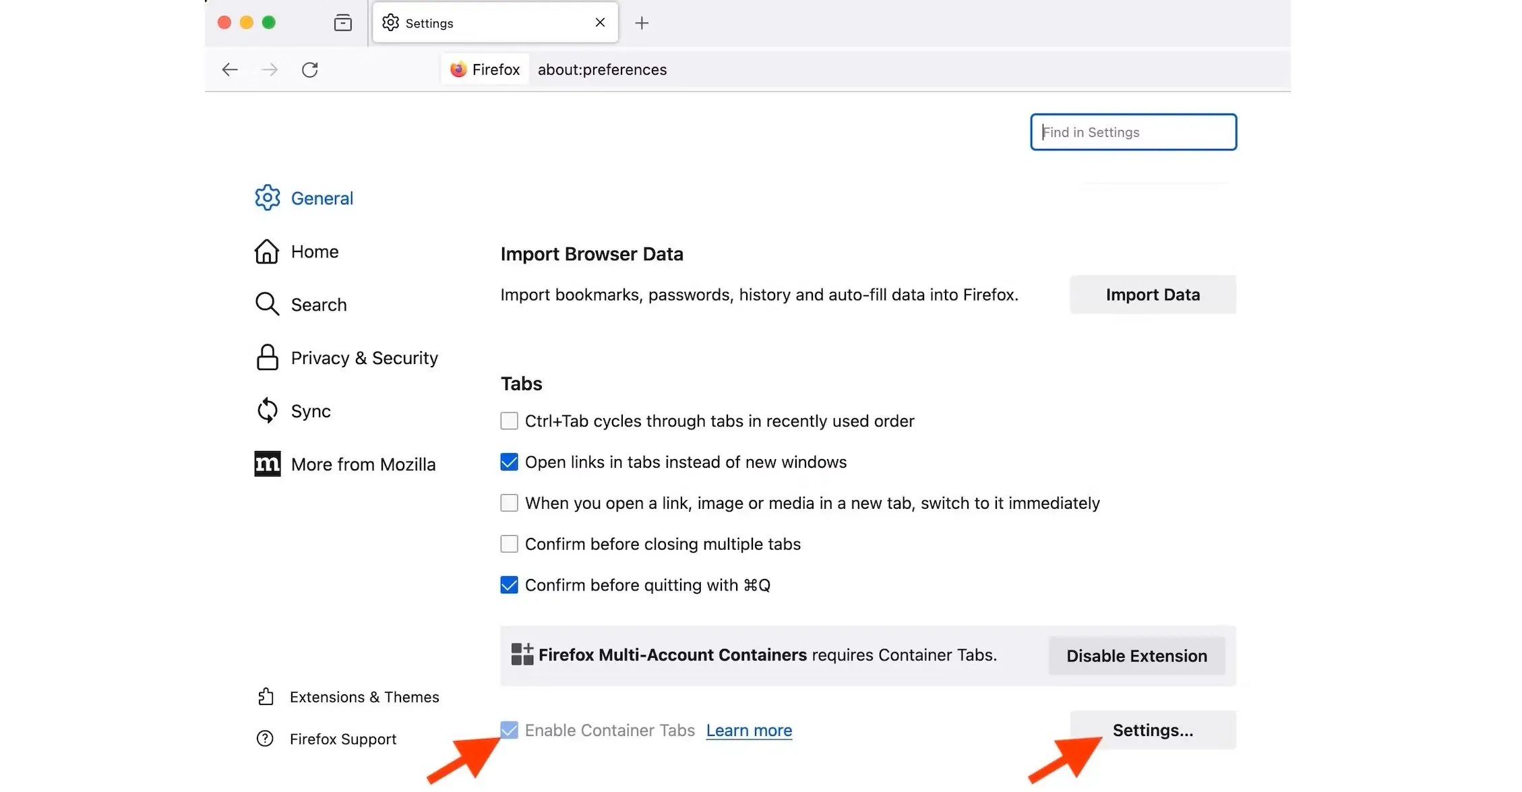1522x792 pixels.
Task: Open the Search settings category
Action: 318,305
